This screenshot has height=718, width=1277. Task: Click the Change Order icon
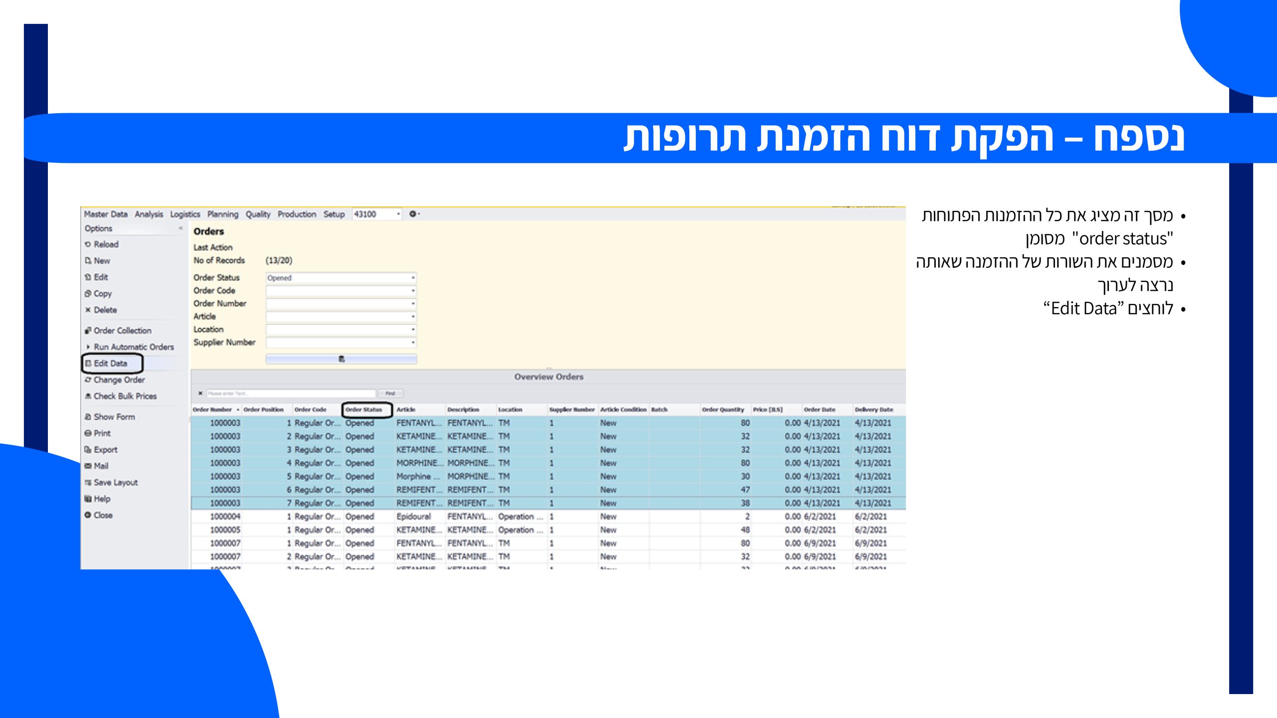click(x=88, y=380)
